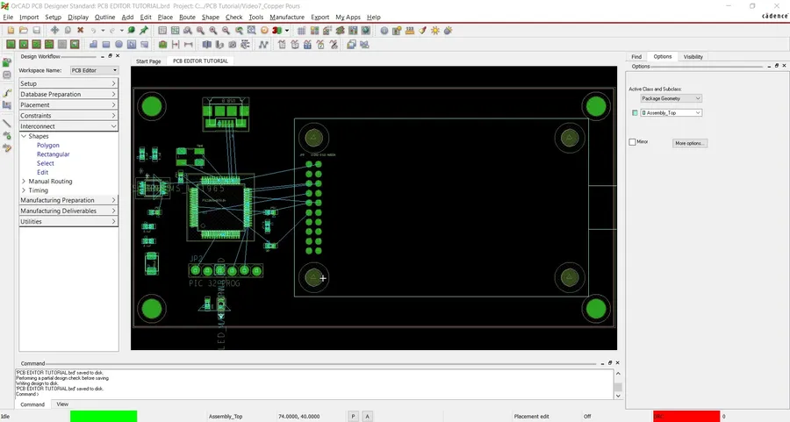Screen dimensions: 790x422
Task: Click the ruler Measure icon
Action: click(x=410, y=30)
